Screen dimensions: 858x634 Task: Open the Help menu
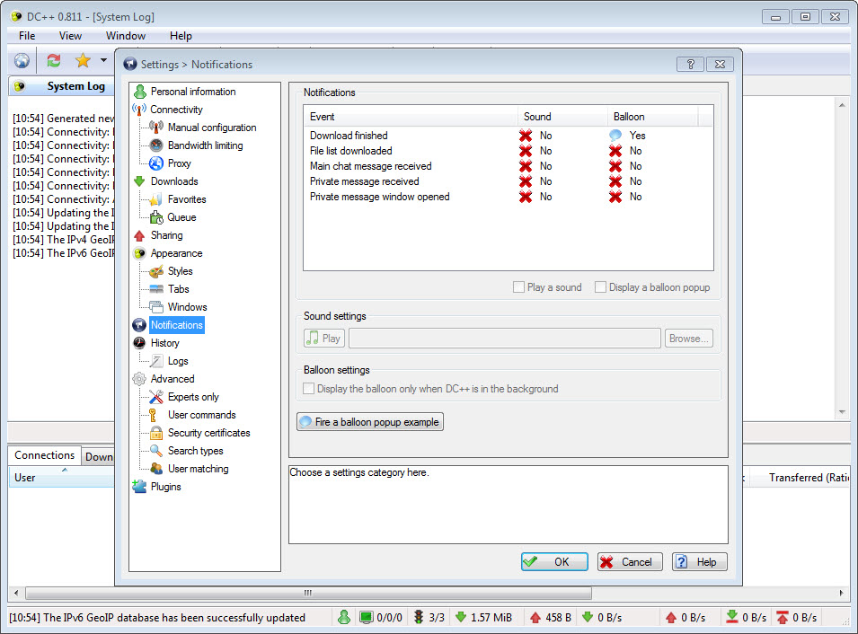coord(181,36)
